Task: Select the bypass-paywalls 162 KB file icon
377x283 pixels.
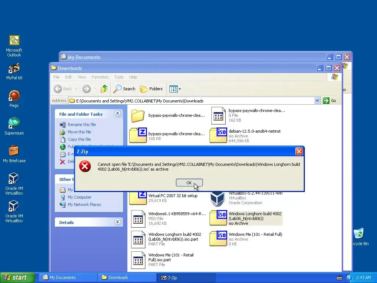Action: coord(218,116)
